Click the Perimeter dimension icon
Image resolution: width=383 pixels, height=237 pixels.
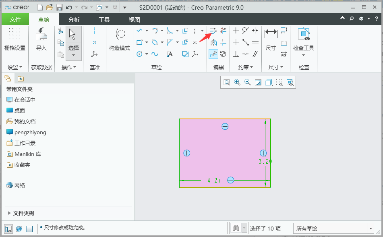coord(284,31)
